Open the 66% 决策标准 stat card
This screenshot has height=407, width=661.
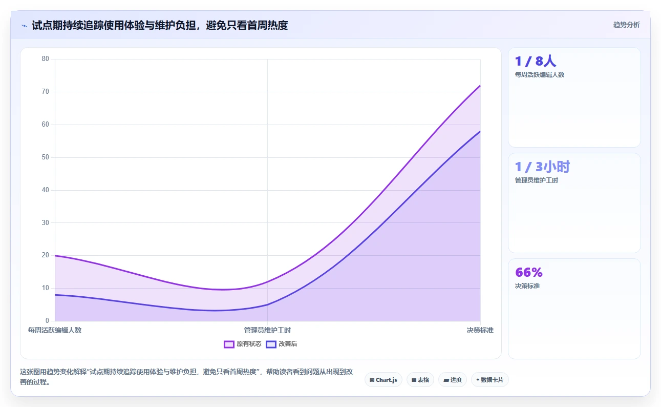(x=574, y=309)
